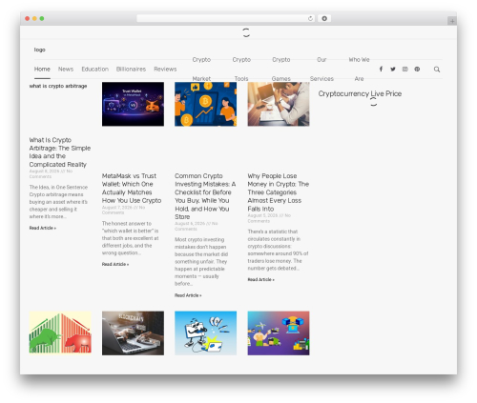477x403 pixels.
Task: Reload page using browser refresh icon
Action: click(310, 18)
